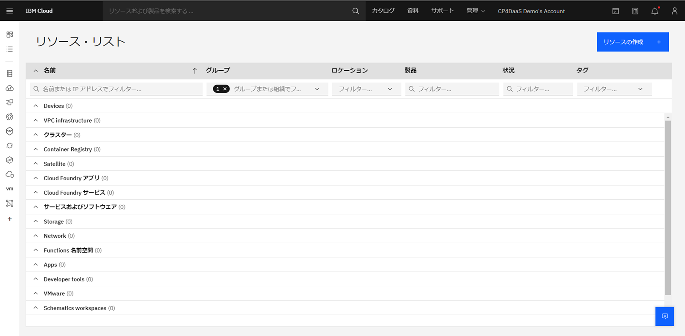The width and height of the screenshot is (685, 336).
Task: Open the IBM Cloud Shell icon
Action: (615, 11)
